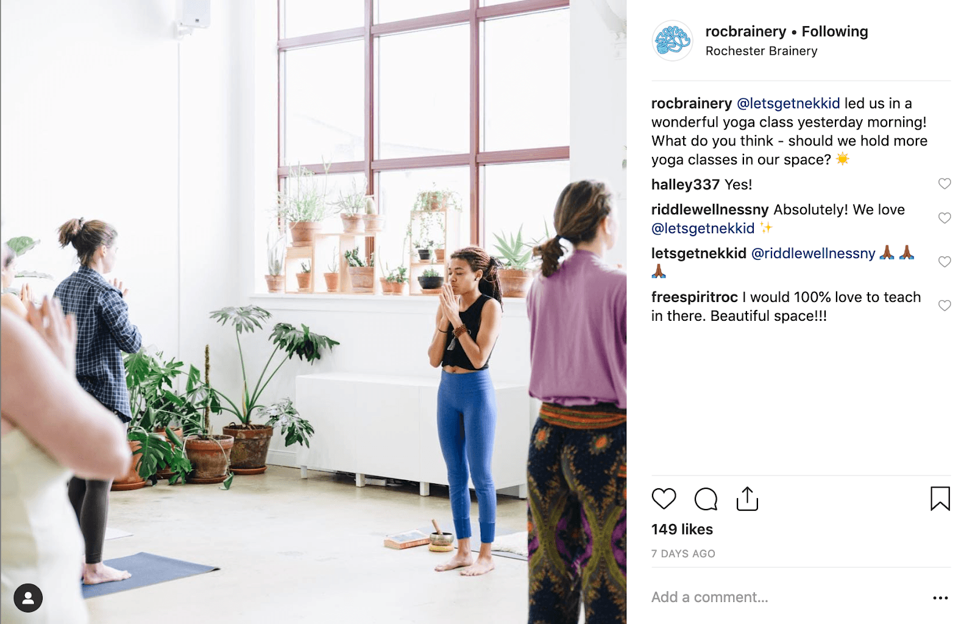
Task: Share the post using the upload arrow icon
Action: [x=747, y=499]
